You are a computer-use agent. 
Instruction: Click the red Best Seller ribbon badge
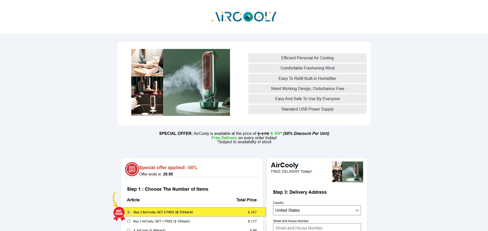pos(119,213)
